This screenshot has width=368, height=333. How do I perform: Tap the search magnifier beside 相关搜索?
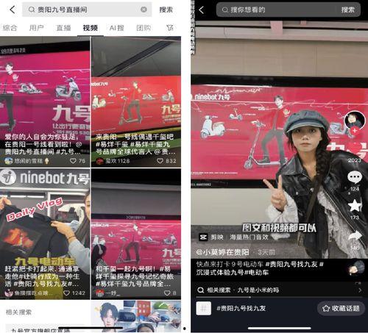click(201, 290)
